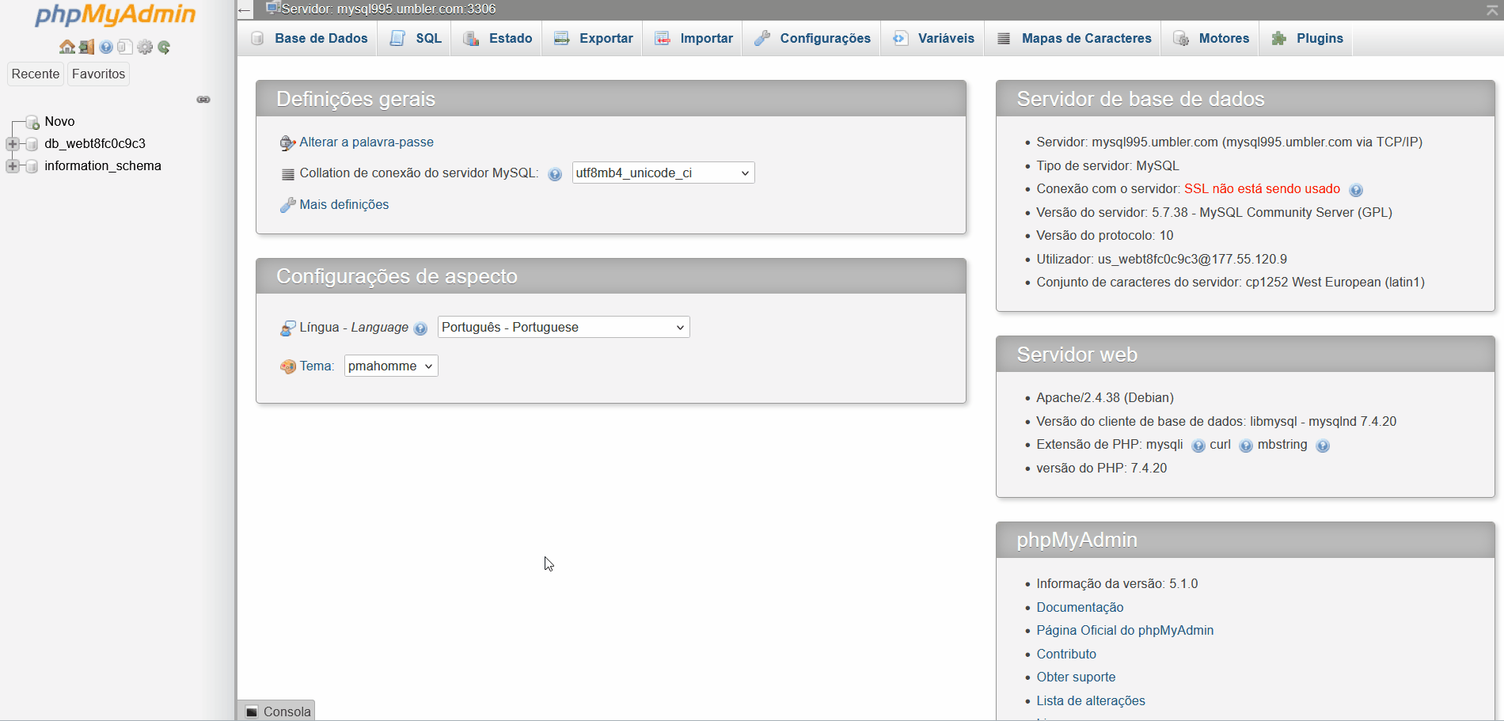Open the Variáveis tab

coord(933,38)
